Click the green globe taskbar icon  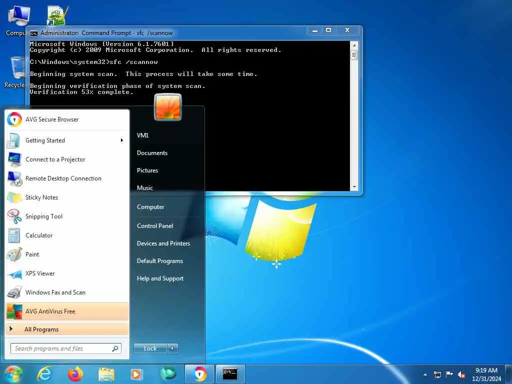tap(168, 374)
